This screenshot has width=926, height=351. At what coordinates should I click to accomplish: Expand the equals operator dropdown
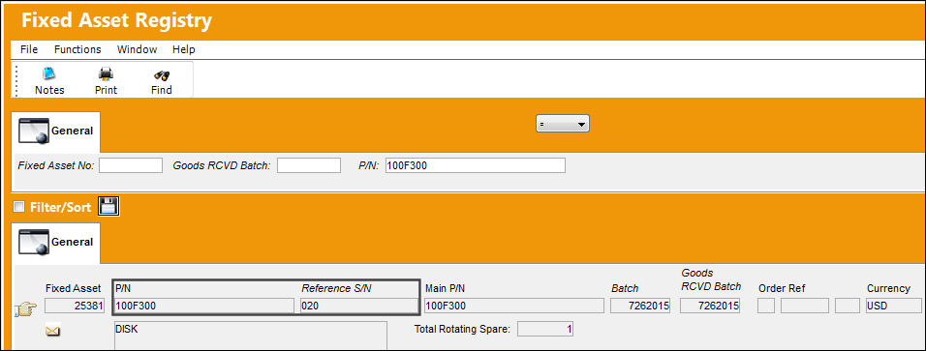562,124
